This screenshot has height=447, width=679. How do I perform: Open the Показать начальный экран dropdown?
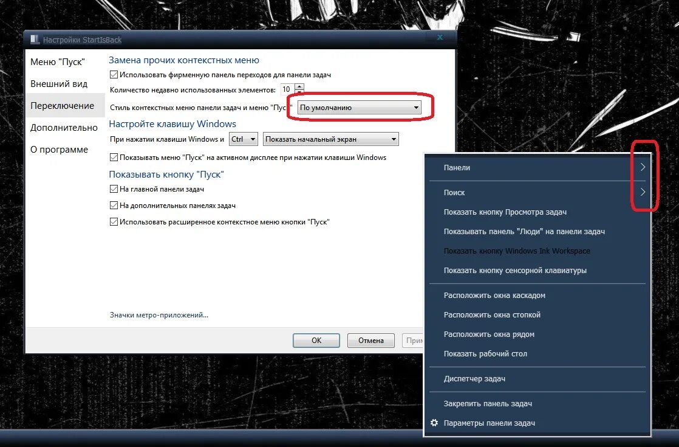[331, 139]
